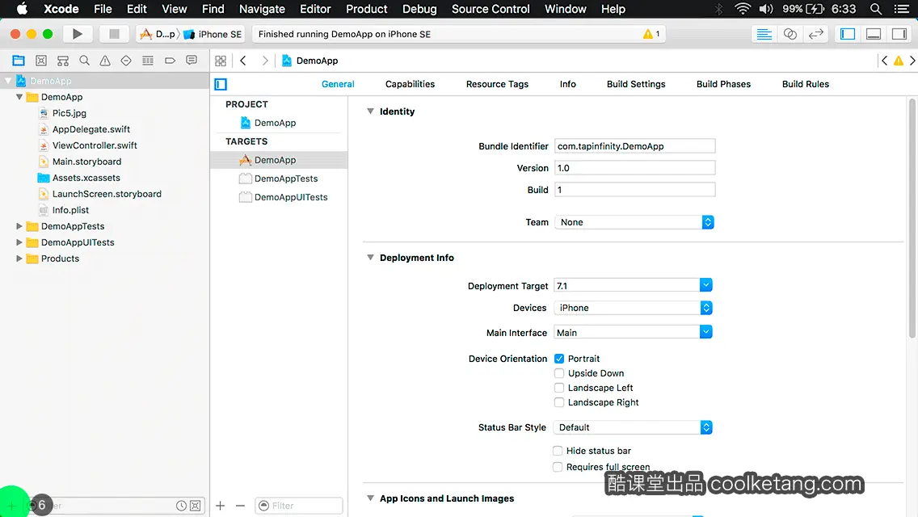
Task: Open the related items grid icon
Action: coord(221,61)
